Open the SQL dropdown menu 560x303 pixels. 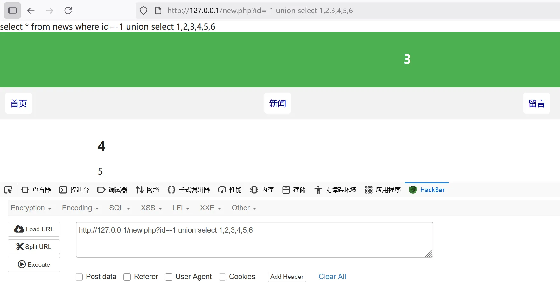coord(120,208)
